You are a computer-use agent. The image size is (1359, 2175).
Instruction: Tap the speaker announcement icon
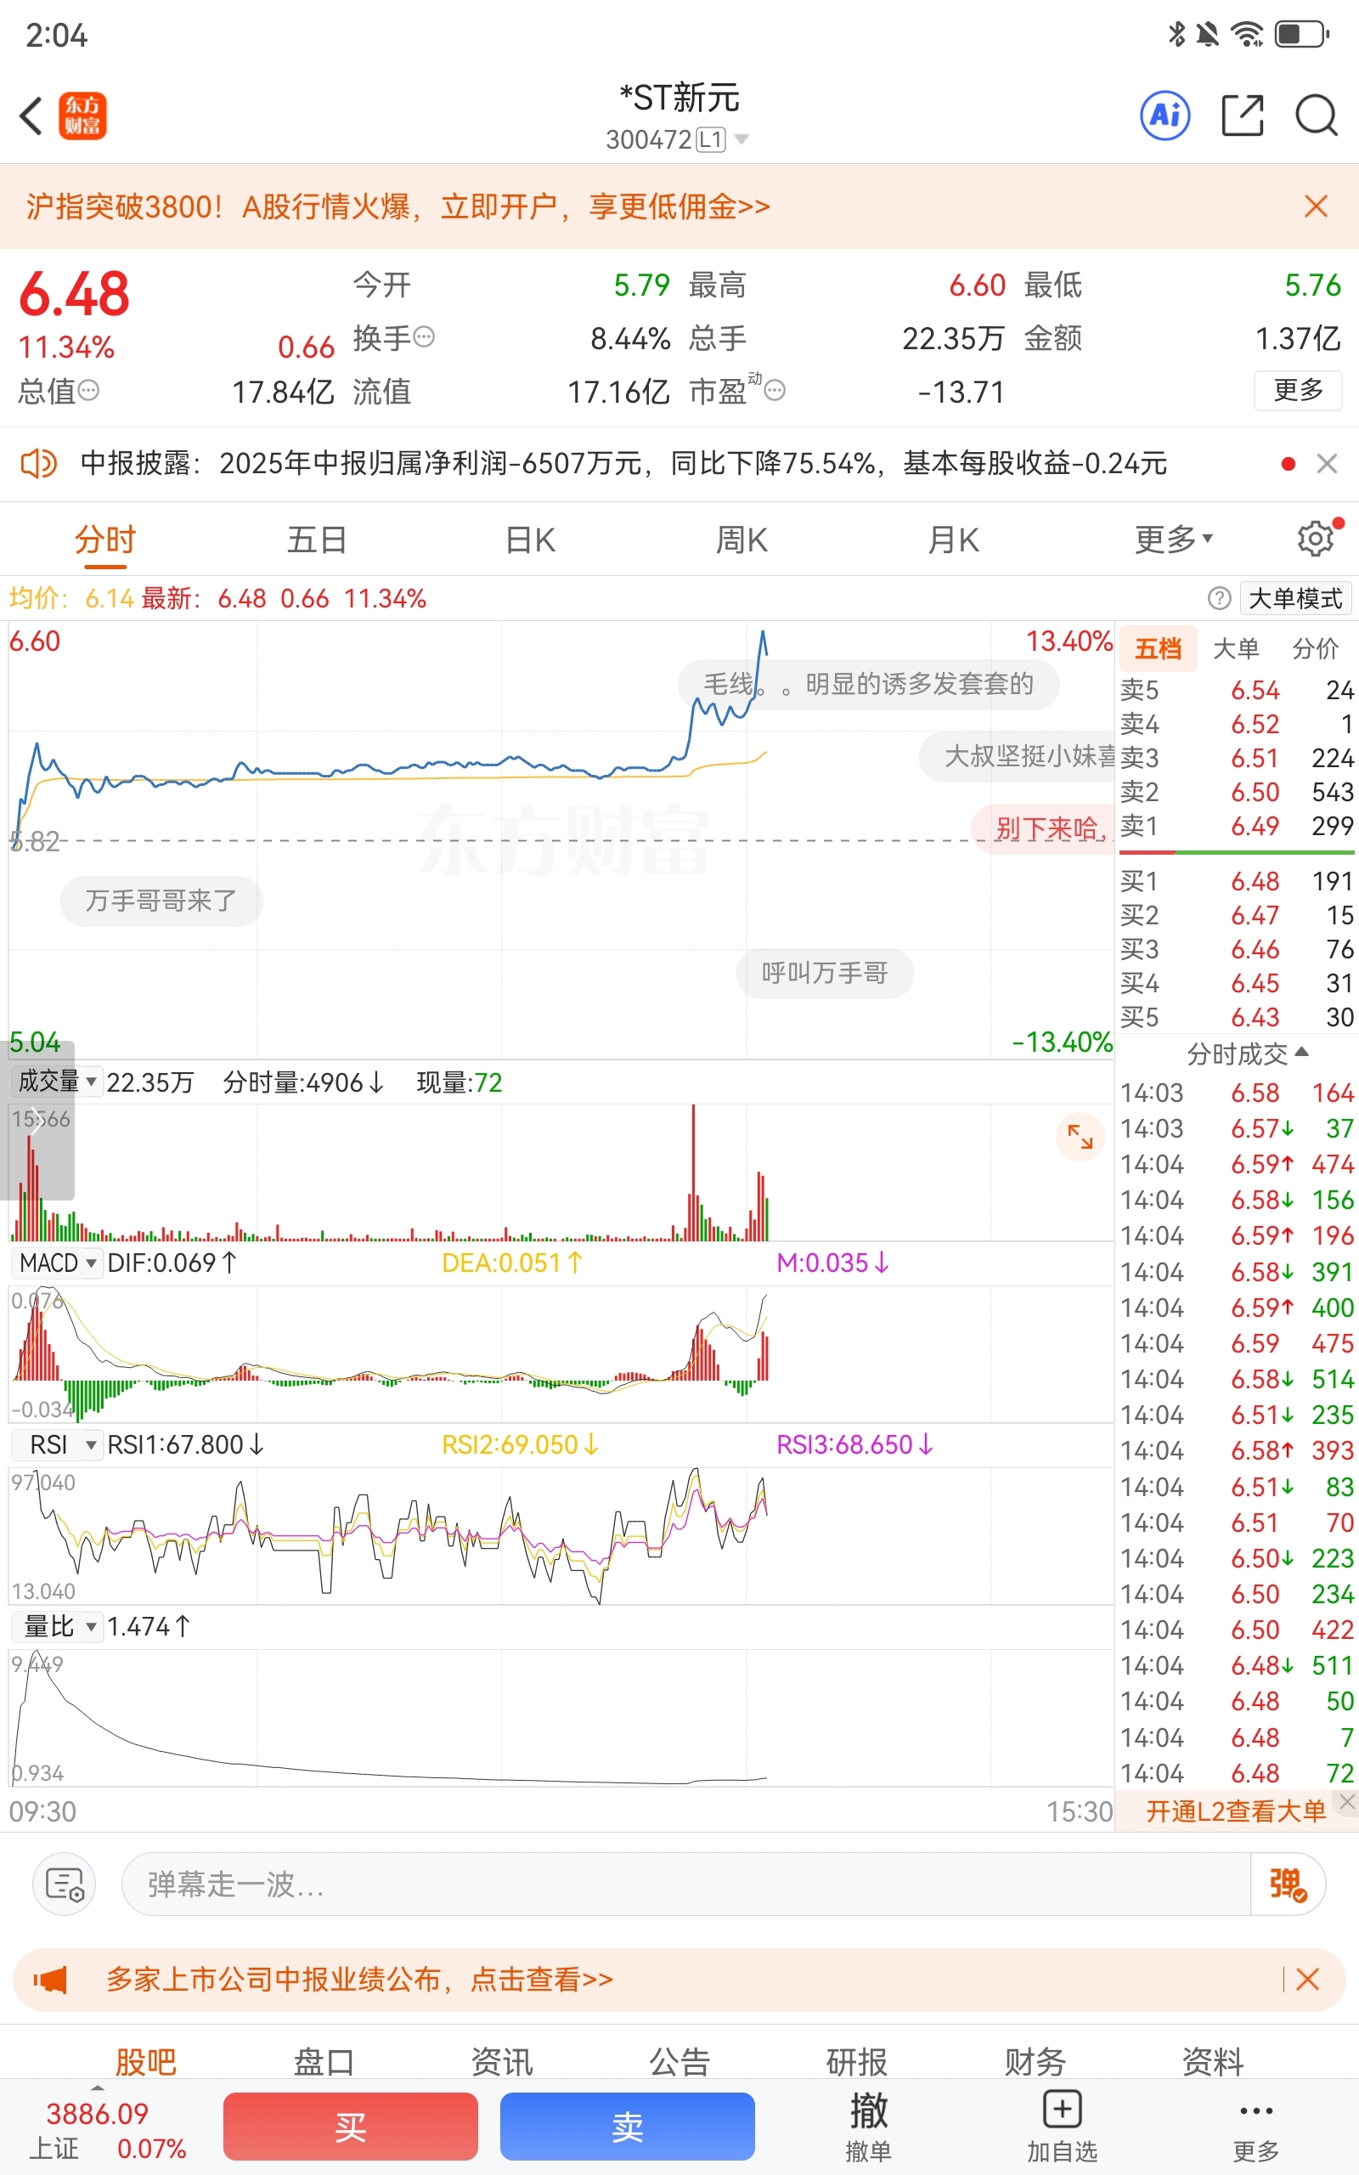tap(37, 464)
